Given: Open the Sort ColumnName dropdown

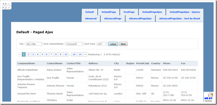Looking at the screenshot, I should [x=75, y=44].
